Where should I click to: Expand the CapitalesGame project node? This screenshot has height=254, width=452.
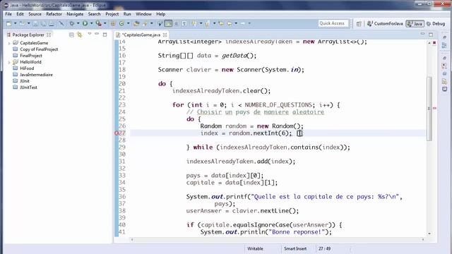(9, 43)
